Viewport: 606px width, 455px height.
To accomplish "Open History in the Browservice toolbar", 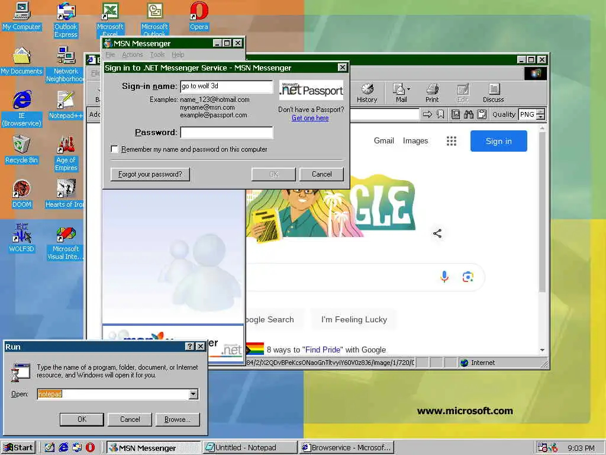I will (x=367, y=93).
